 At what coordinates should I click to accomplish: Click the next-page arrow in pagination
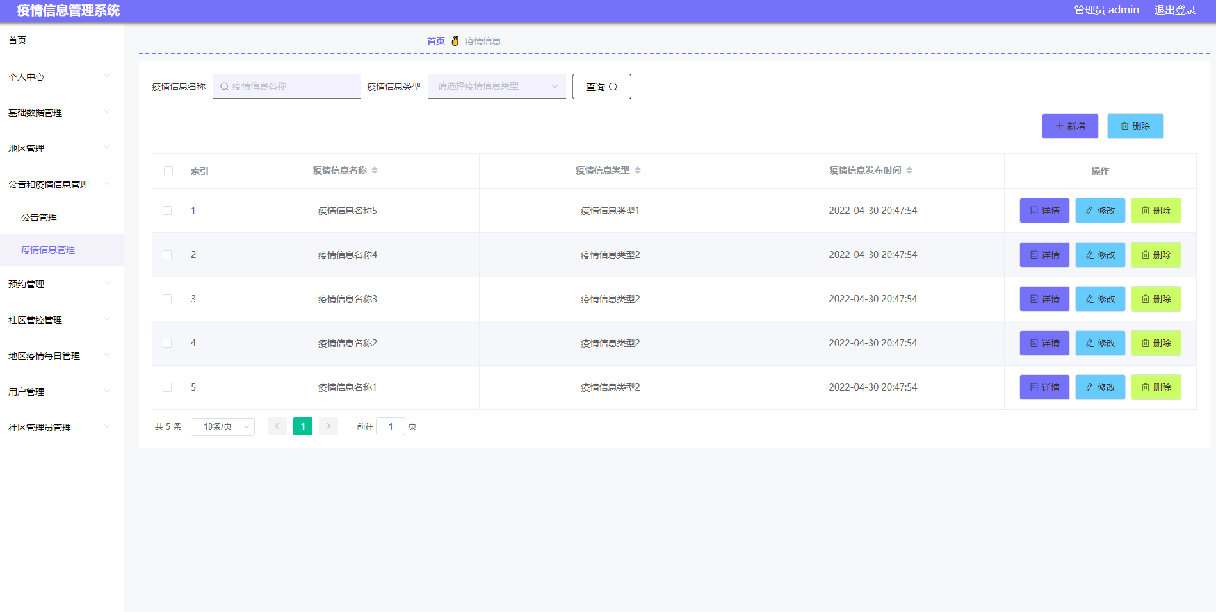pos(328,426)
